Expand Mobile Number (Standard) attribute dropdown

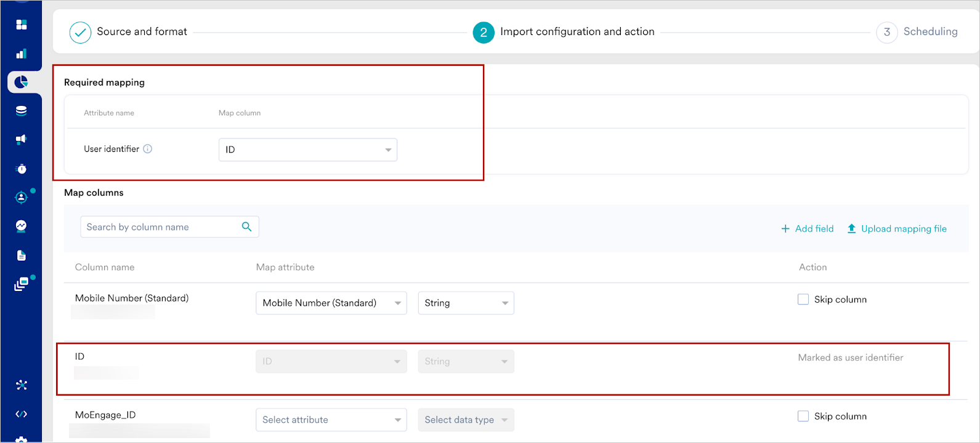tap(331, 303)
